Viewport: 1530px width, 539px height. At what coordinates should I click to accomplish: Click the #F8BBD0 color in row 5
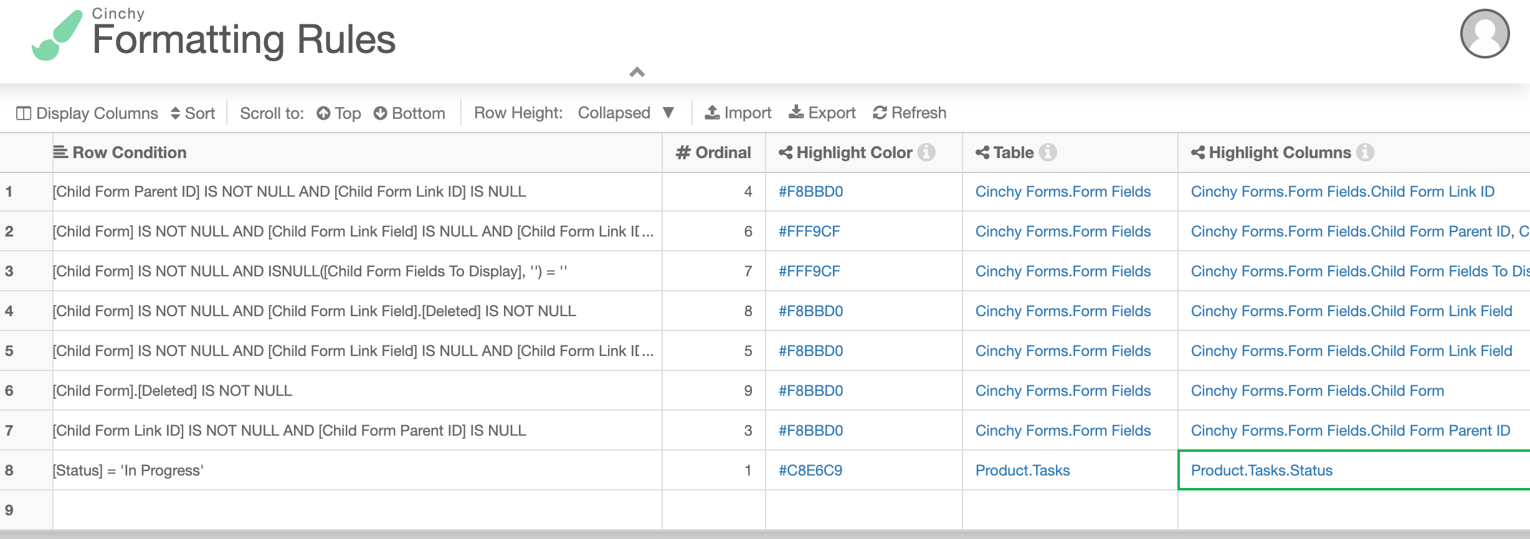[x=810, y=351]
